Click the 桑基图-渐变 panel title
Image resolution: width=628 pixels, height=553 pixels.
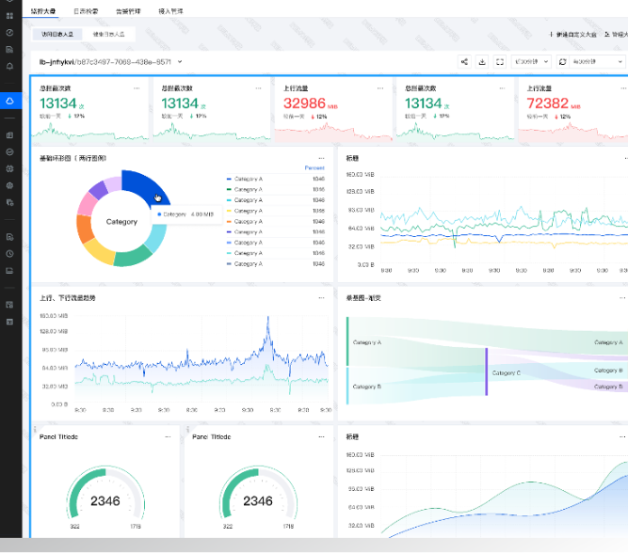pos(363,298)
